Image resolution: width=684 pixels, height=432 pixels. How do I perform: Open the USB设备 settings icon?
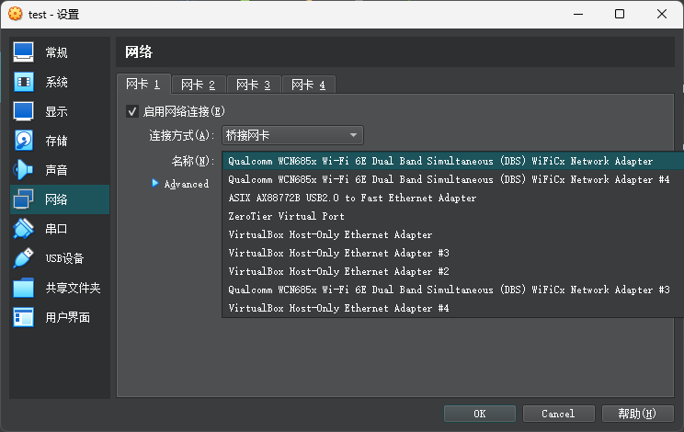pos(24,258)
